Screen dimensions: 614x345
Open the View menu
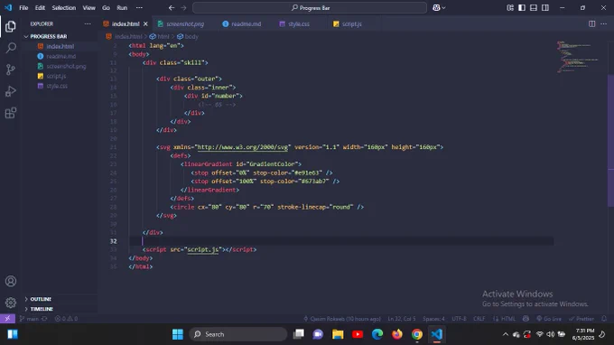click(x=88, y=8)
